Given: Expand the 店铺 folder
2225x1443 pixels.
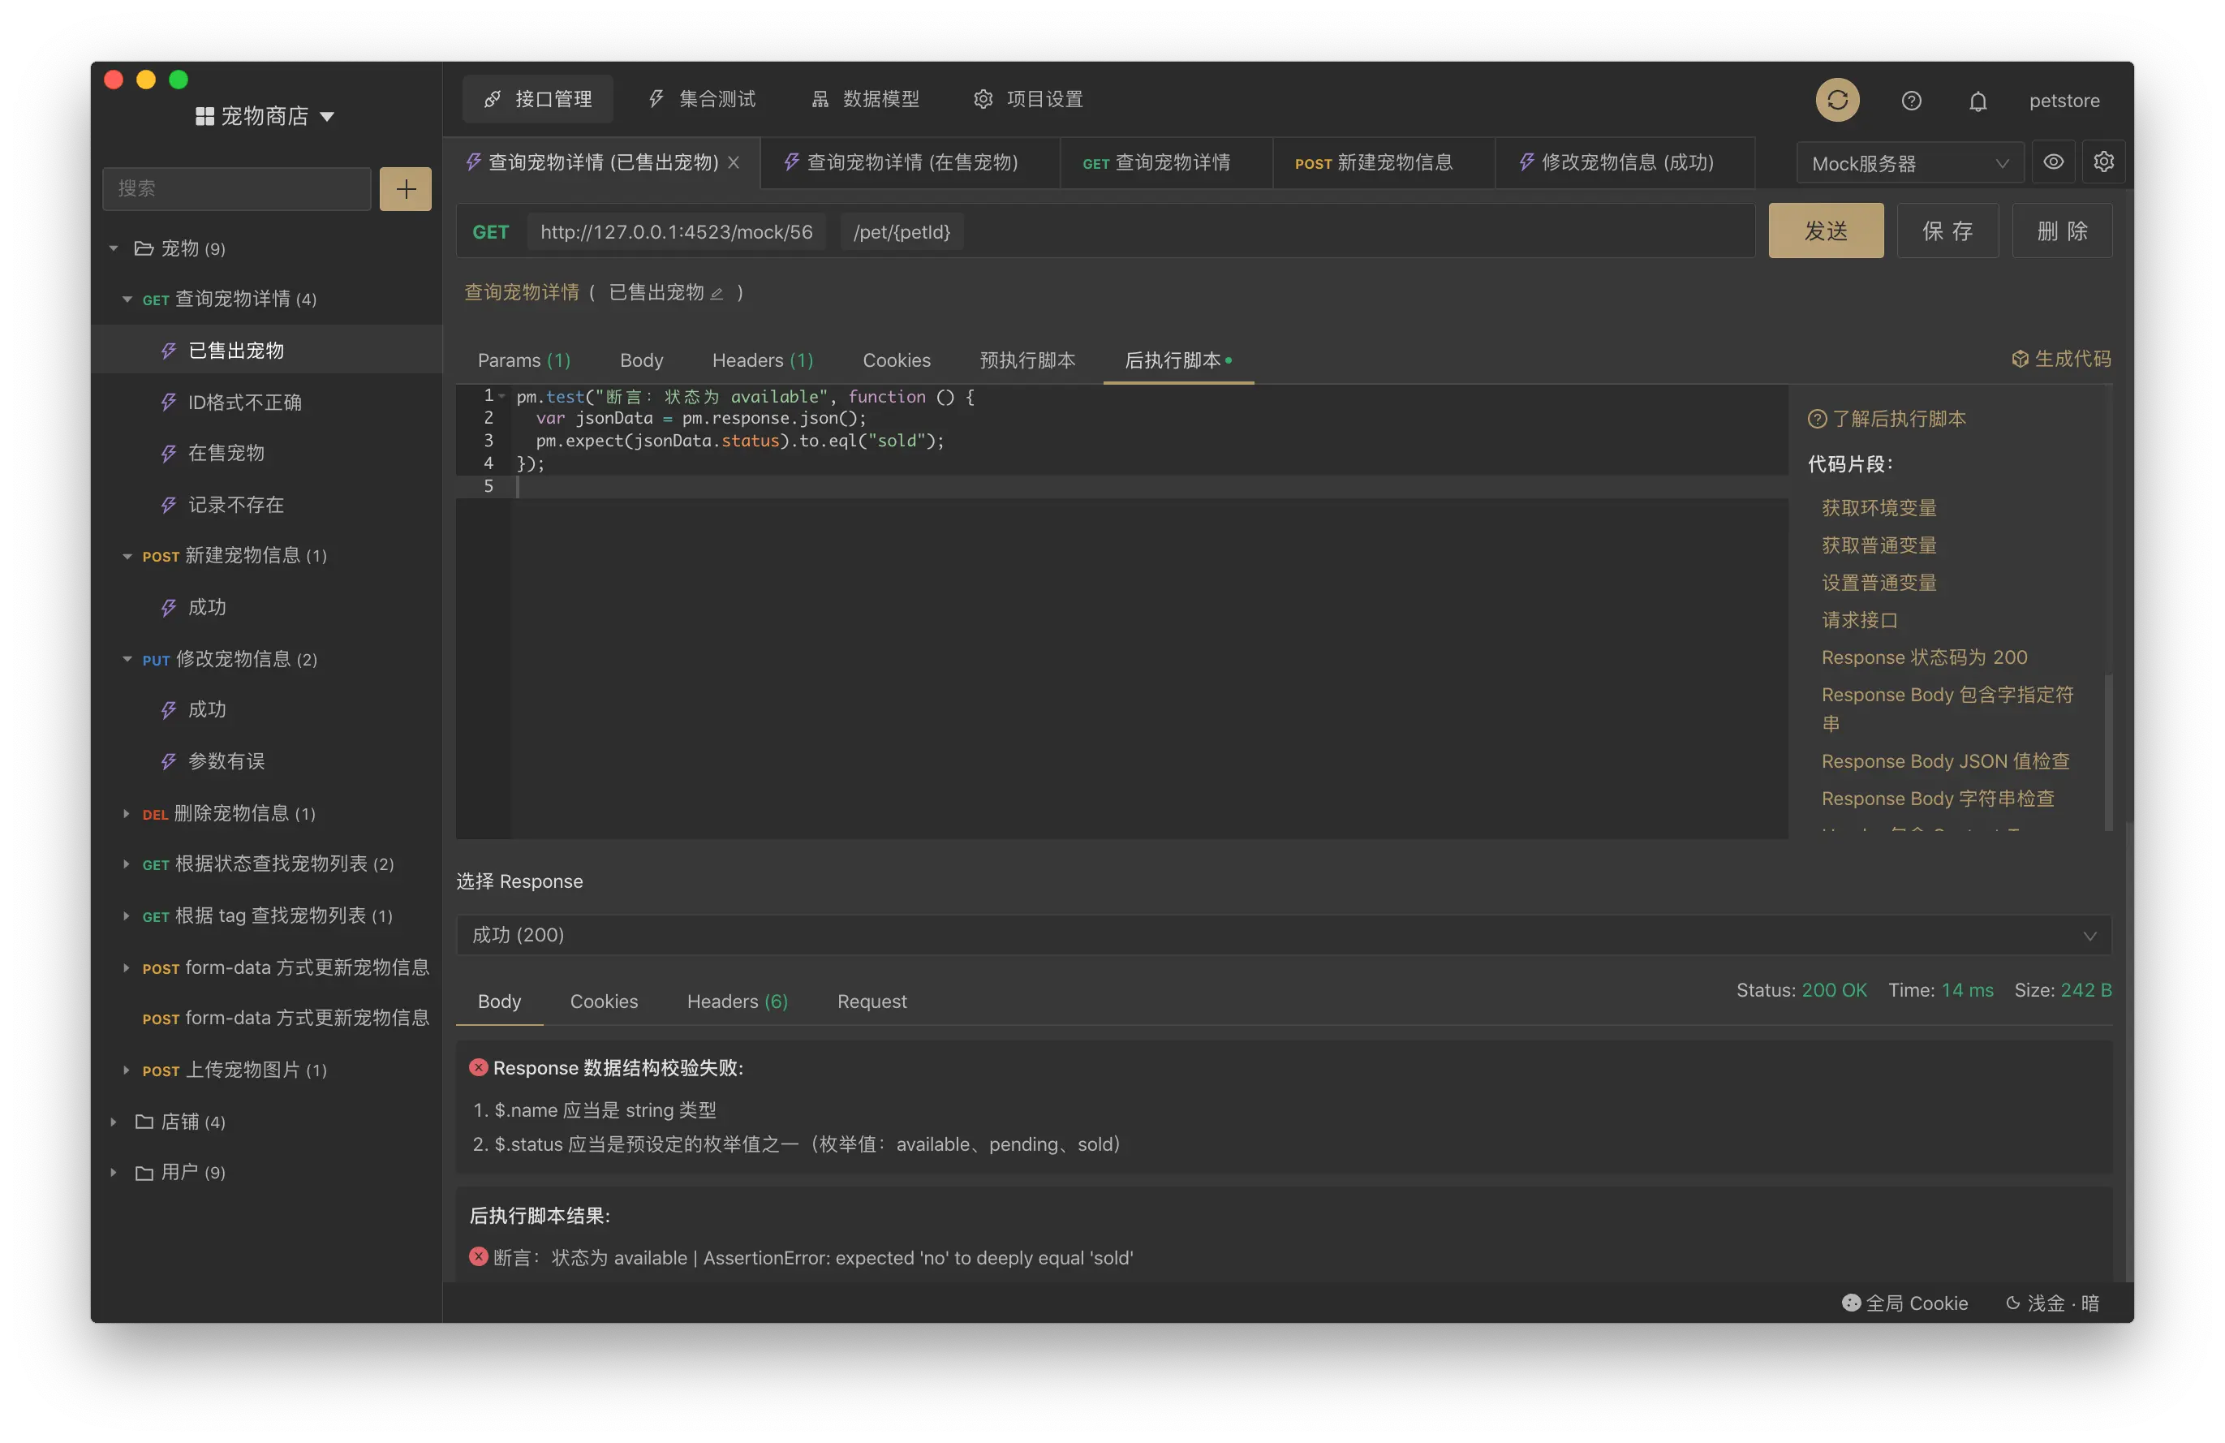Looking at the screenshot, I should [x=113, y=1122].
